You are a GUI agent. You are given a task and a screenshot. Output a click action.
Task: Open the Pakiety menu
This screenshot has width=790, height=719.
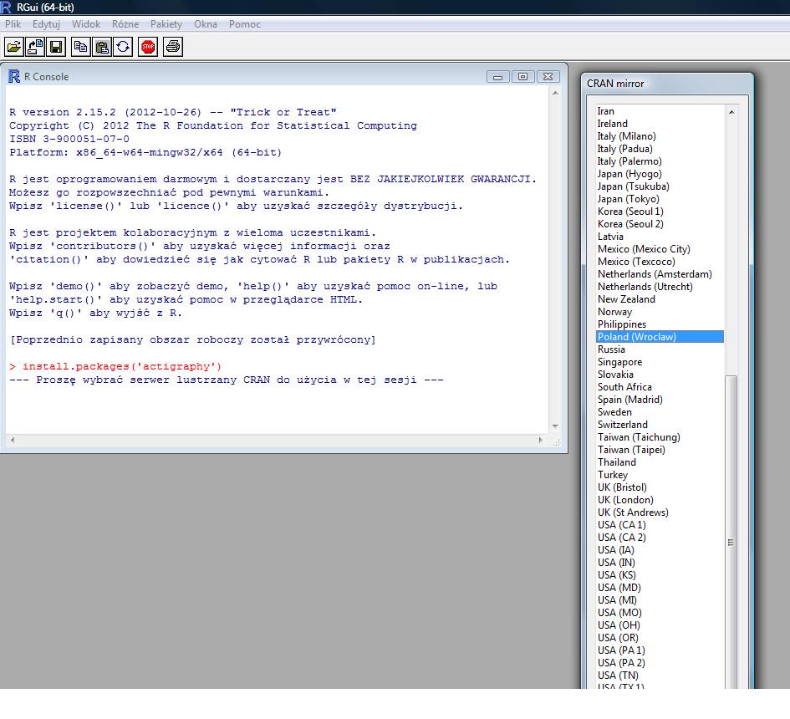[166, 24]
